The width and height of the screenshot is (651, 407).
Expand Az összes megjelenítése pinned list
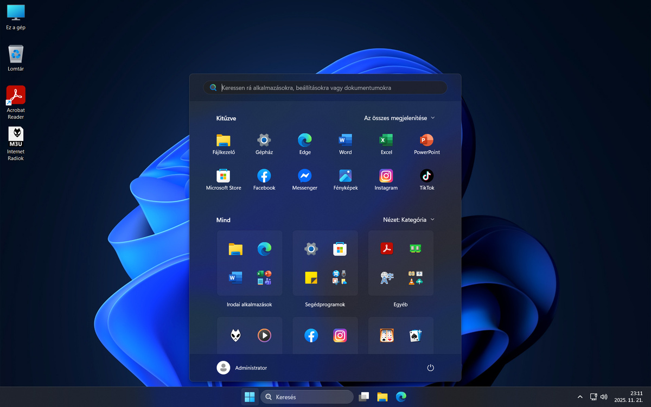(399, 118)
